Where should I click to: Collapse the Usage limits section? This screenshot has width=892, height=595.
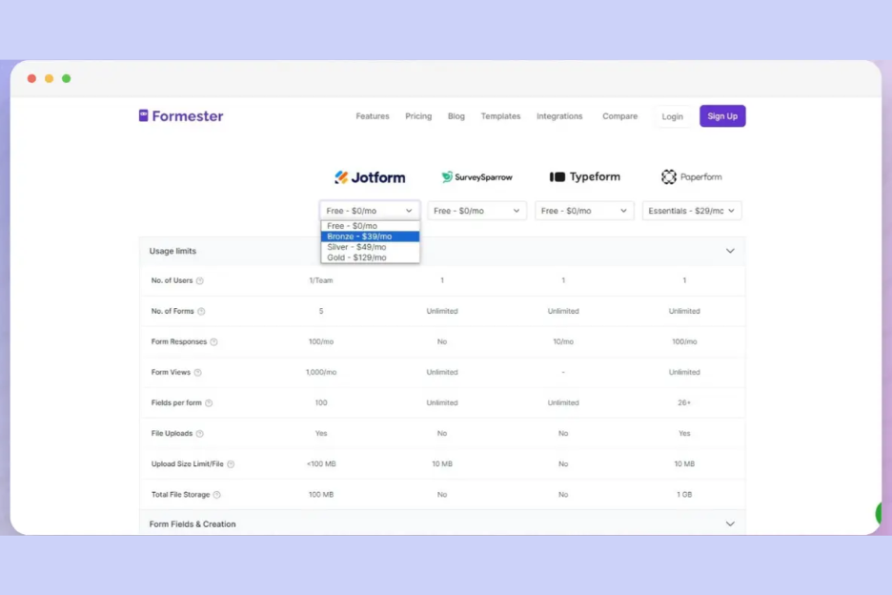pos(730,250)
